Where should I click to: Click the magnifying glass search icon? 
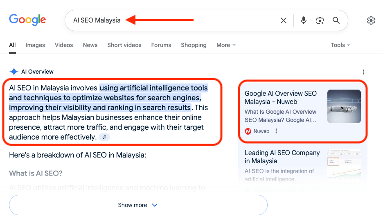[336, 20]
